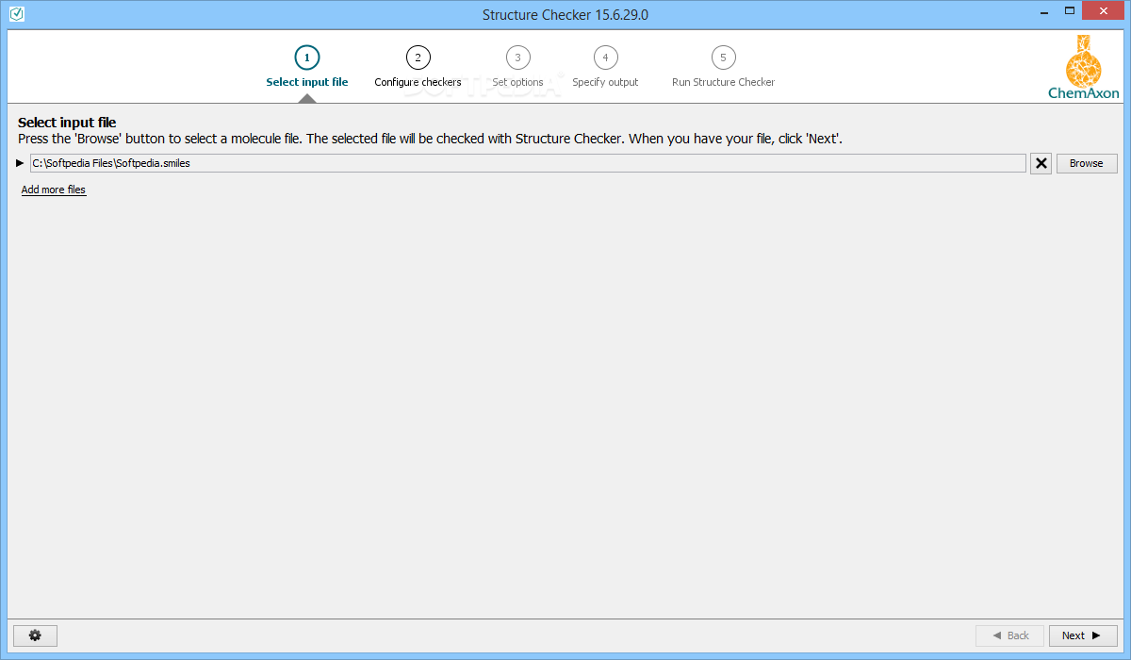Screen dimensions: 1131x660
Task: Go to step 1 Select input file
Action: 307,66
